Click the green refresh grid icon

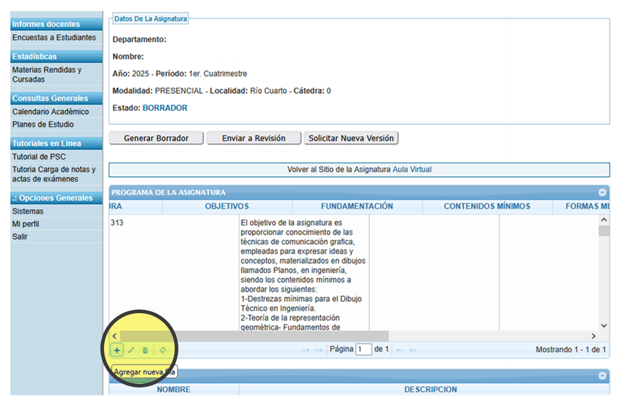[x=163, y=350]
